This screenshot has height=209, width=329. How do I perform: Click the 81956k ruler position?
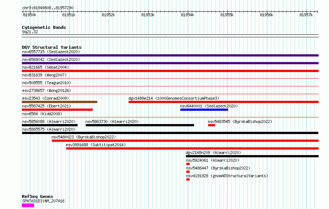[x=267, y=15]
